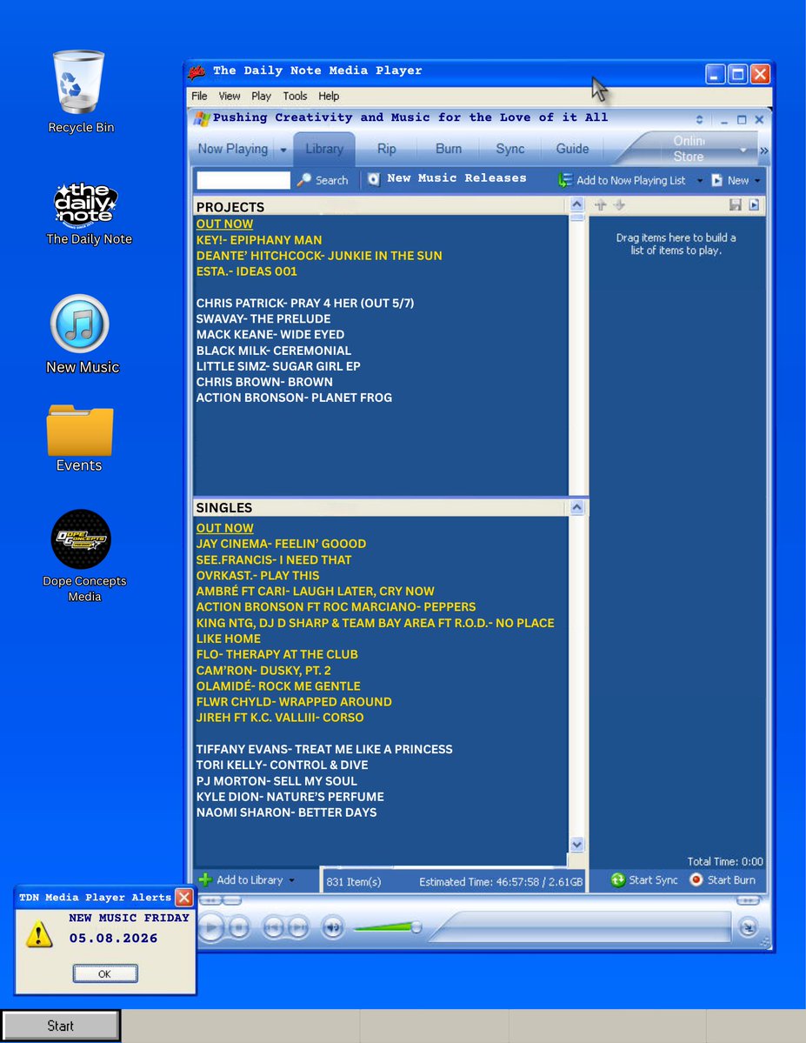This screenshot has width=806, height=1043.
Task: Click the save playlist floppy icon
Action: coord(735,205)
